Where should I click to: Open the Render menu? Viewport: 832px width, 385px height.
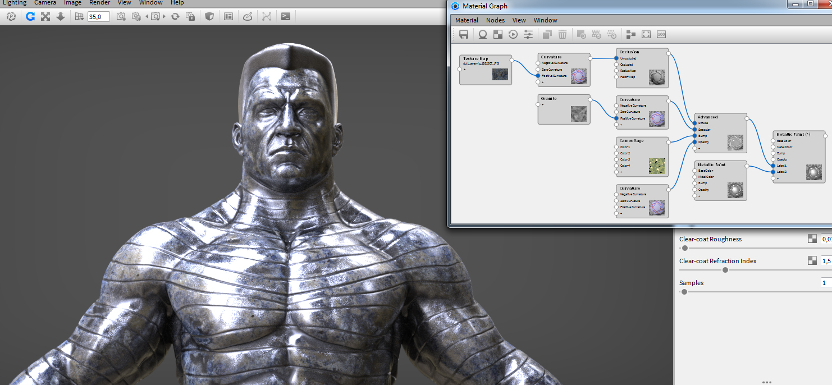point(100,3)
